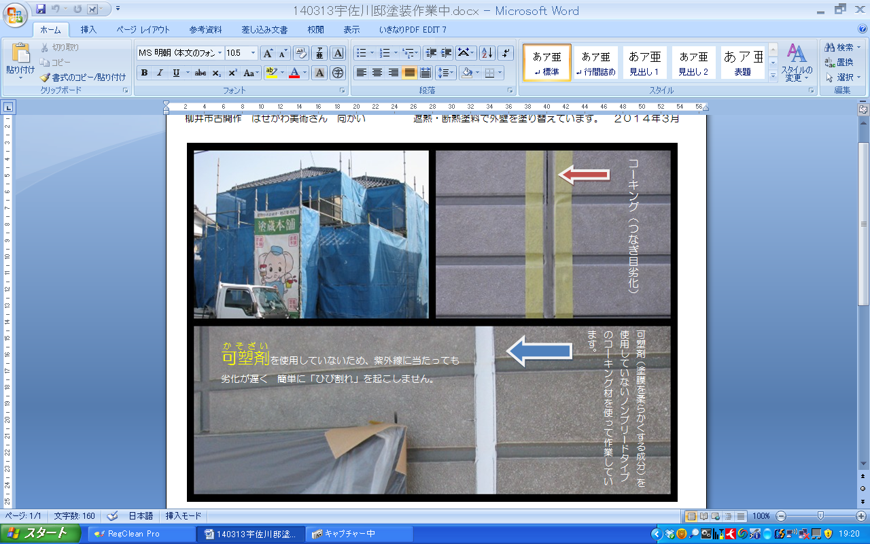Click the clear formatting eraser icon

[300, 53]
